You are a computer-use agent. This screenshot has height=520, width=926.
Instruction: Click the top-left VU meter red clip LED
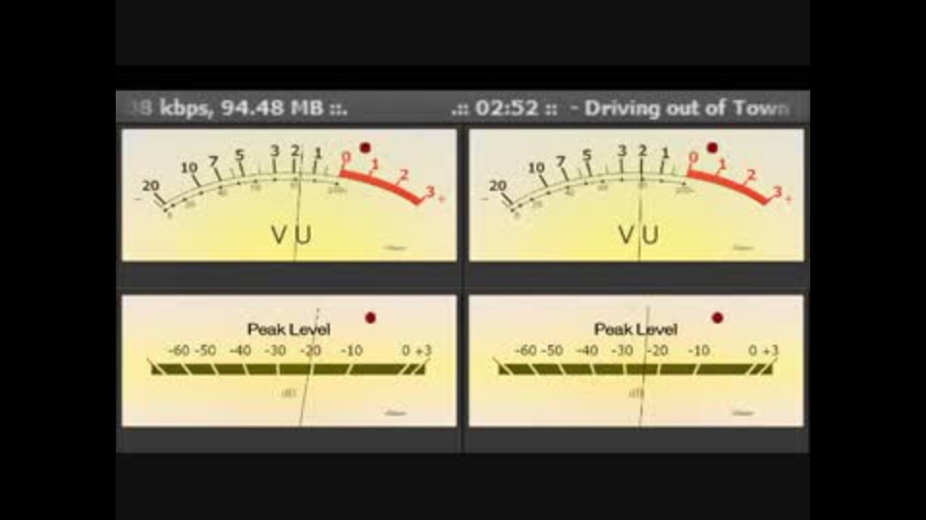click(x=365, y=147)
